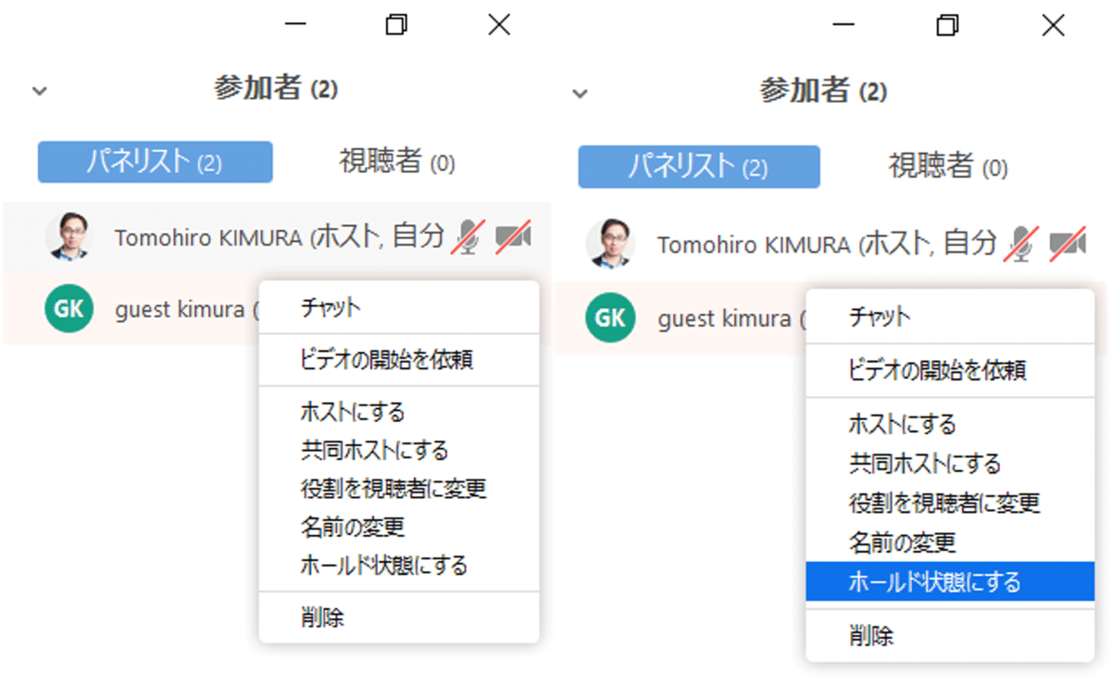Select the パネリスト (2) tab

point(154,161)
